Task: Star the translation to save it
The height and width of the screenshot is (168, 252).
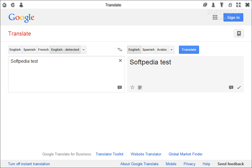Action: pyautogui.click(x=132, y=87)
